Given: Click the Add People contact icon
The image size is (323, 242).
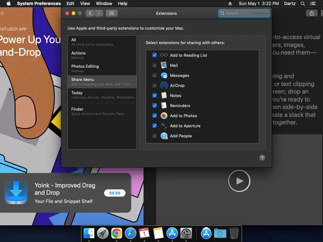Looking at the screenshot, I should 164,136.
